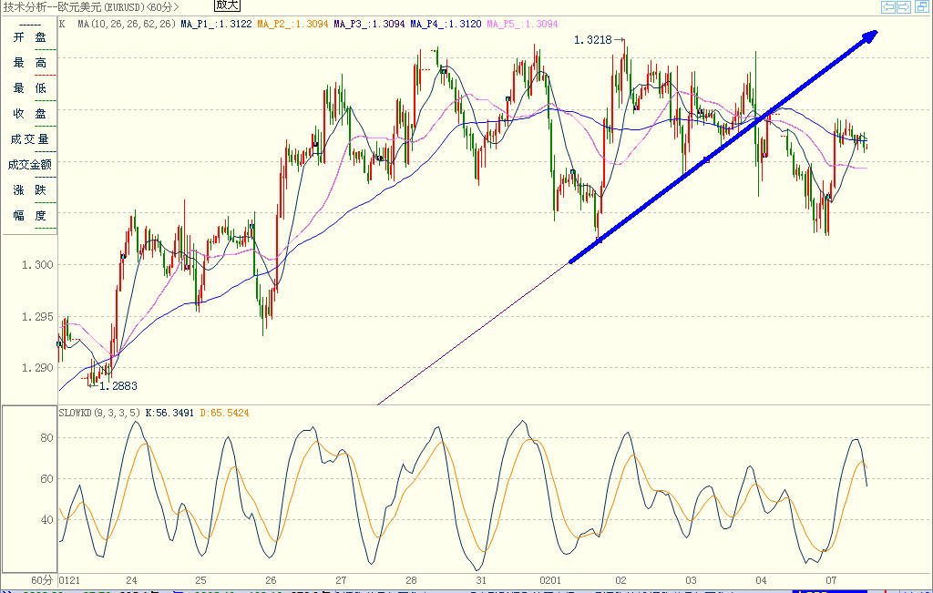Click the 1.290 price axis label
Screen dimensions: 933x593
(x=36, y=368)
